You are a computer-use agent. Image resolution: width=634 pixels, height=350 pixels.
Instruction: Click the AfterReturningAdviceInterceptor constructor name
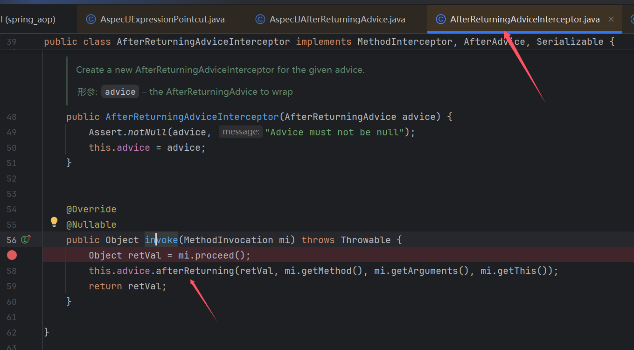(192, 117)
